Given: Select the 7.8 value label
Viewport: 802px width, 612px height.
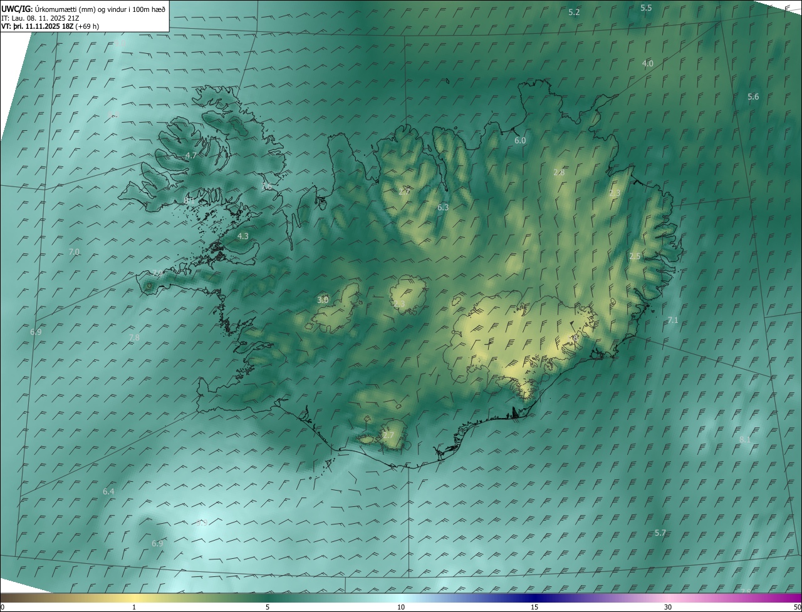Looking at the screenshot, I should (134, 337).
